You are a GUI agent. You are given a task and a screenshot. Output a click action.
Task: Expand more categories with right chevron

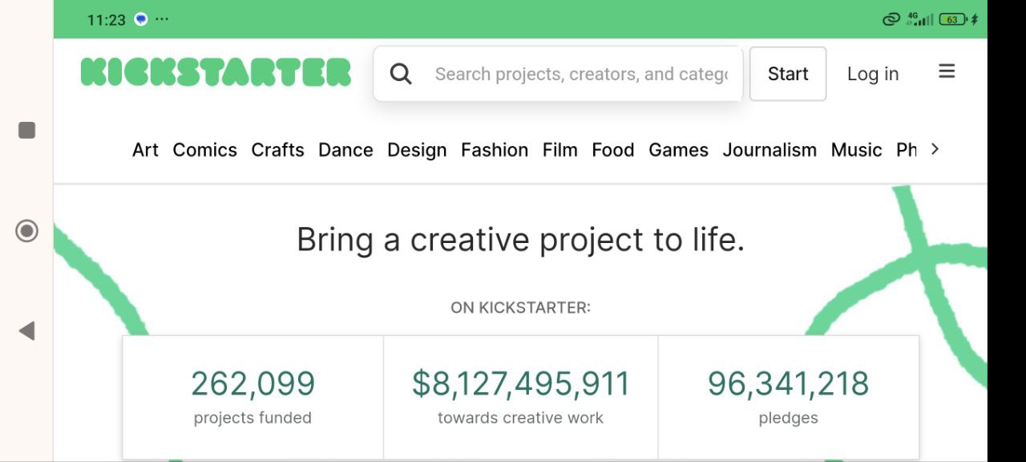(x=935, y=149)
